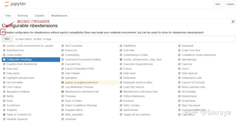Select the Initialization cells entry

tap(192, 78)
